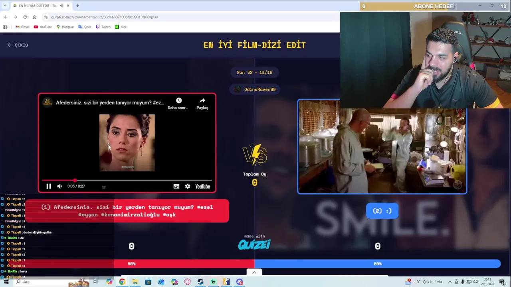This screenshot has height=287, width=511.
Task: Open the notification center icon
Action: pyautogui.click(x=502, y=282)
